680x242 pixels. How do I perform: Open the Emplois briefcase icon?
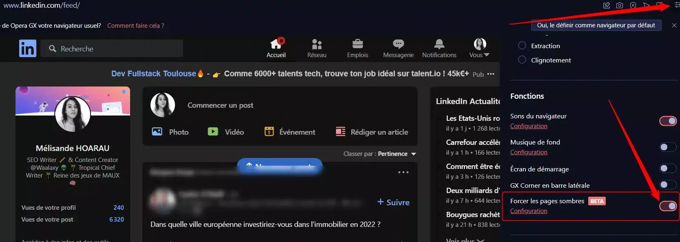[358, 43]
